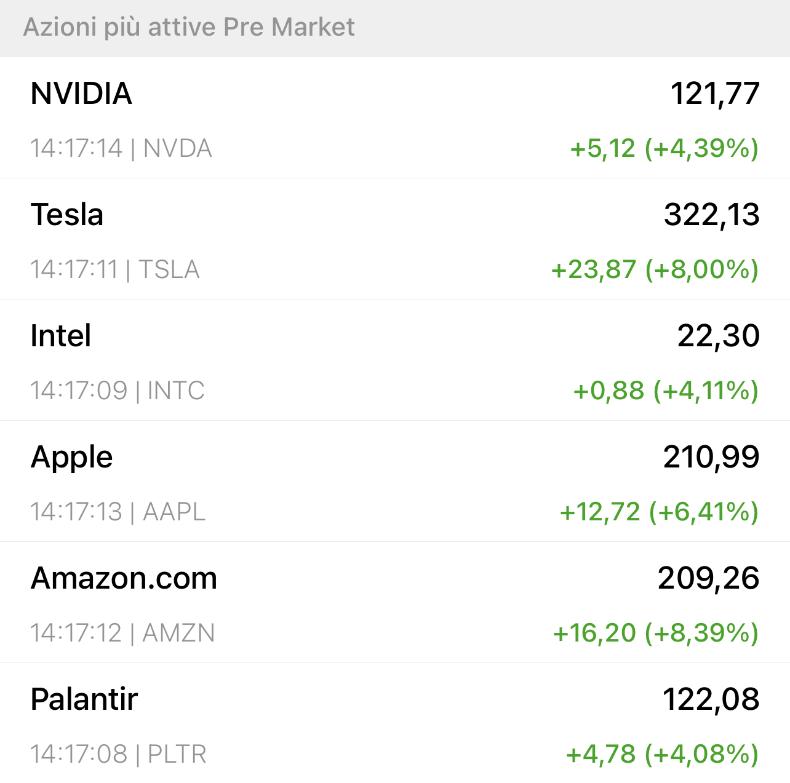790x783 pixels.
Task: Open the Tesla stock entry
Action: coord(395,239)
